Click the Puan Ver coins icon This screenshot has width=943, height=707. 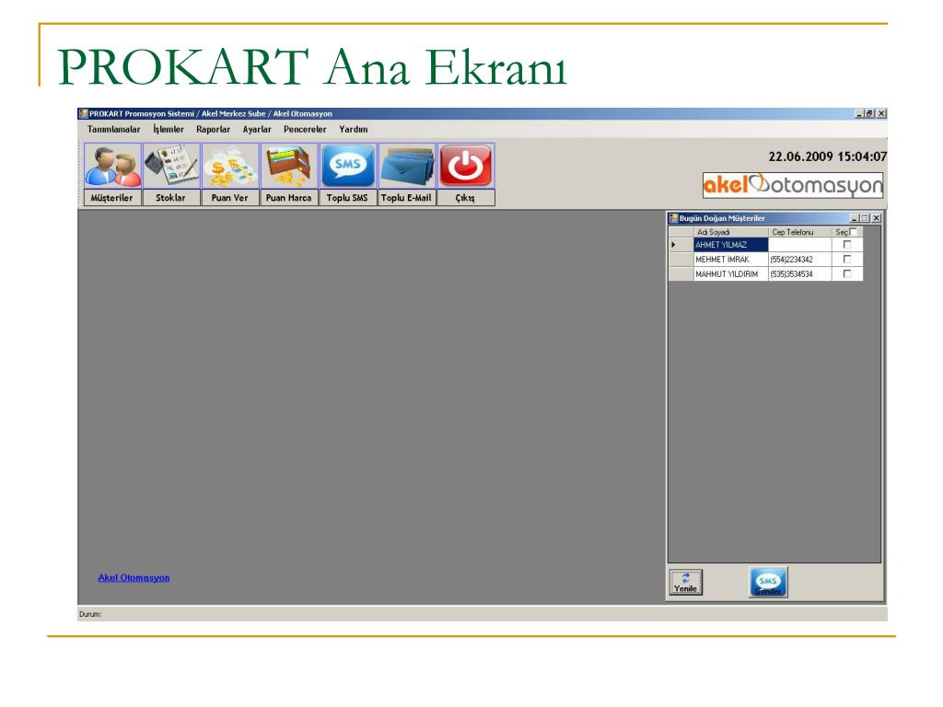230,166
